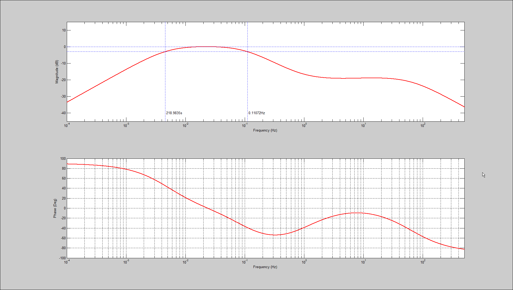513x290 pixels.
Task: Click the 10^2 tick under phase plot
Action: [x=423, y=262]
